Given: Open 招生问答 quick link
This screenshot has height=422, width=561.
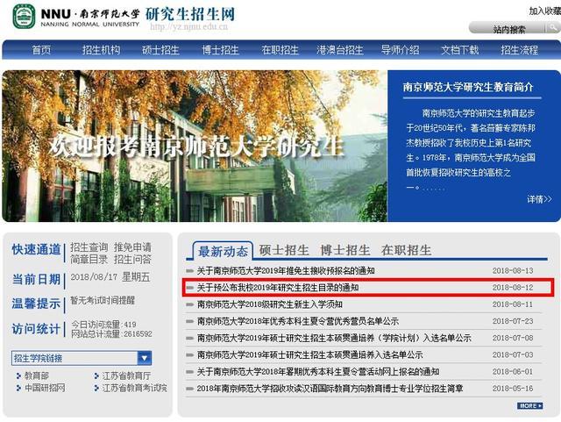Looking at the screenshot, I should pos(132,260).
